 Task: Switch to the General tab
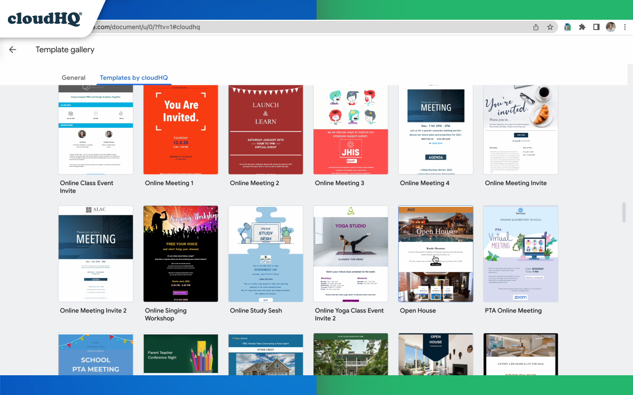(x=73, y=78)
